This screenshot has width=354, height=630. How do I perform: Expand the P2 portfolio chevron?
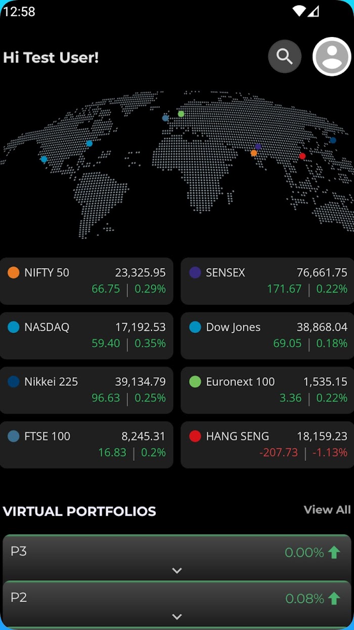[177, 617]
